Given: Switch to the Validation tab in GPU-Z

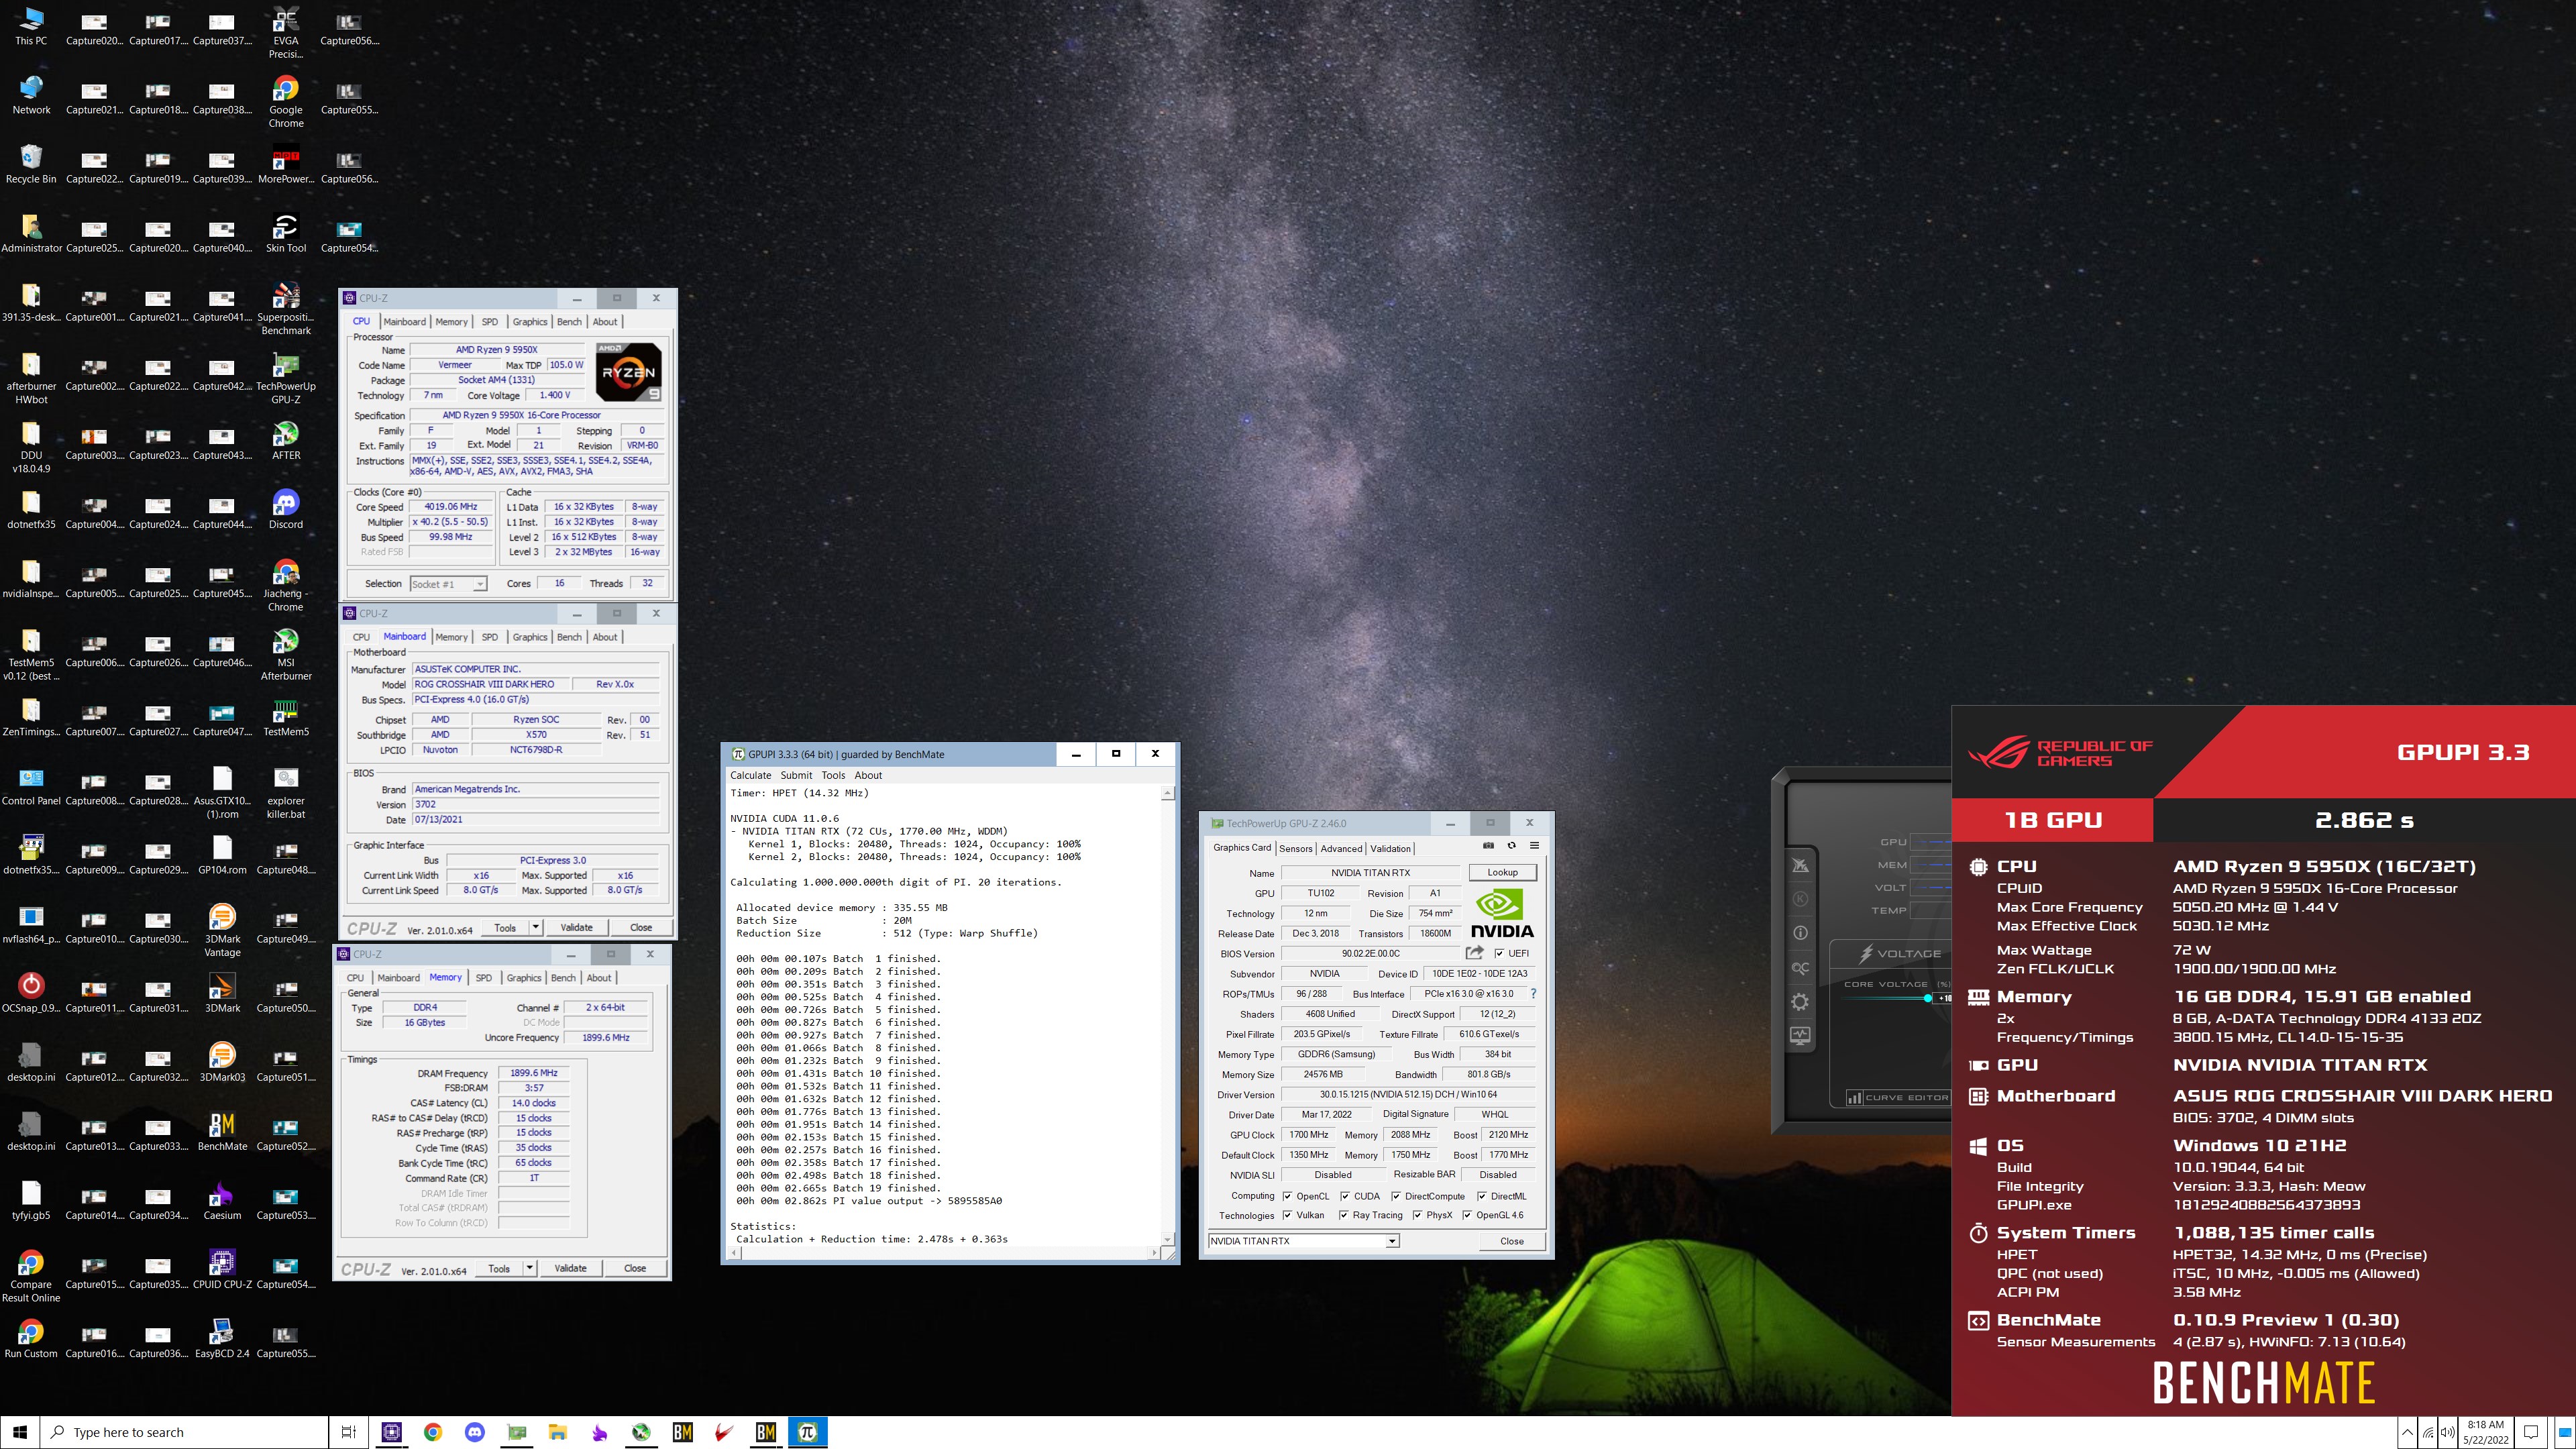Looking at the screenshot, I should click(x=1390, y=848).
